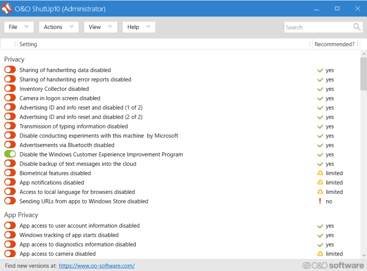Open the Actions dropdown arrow
The width and height of the screenshot is (367, 271).
pos(72,27)
